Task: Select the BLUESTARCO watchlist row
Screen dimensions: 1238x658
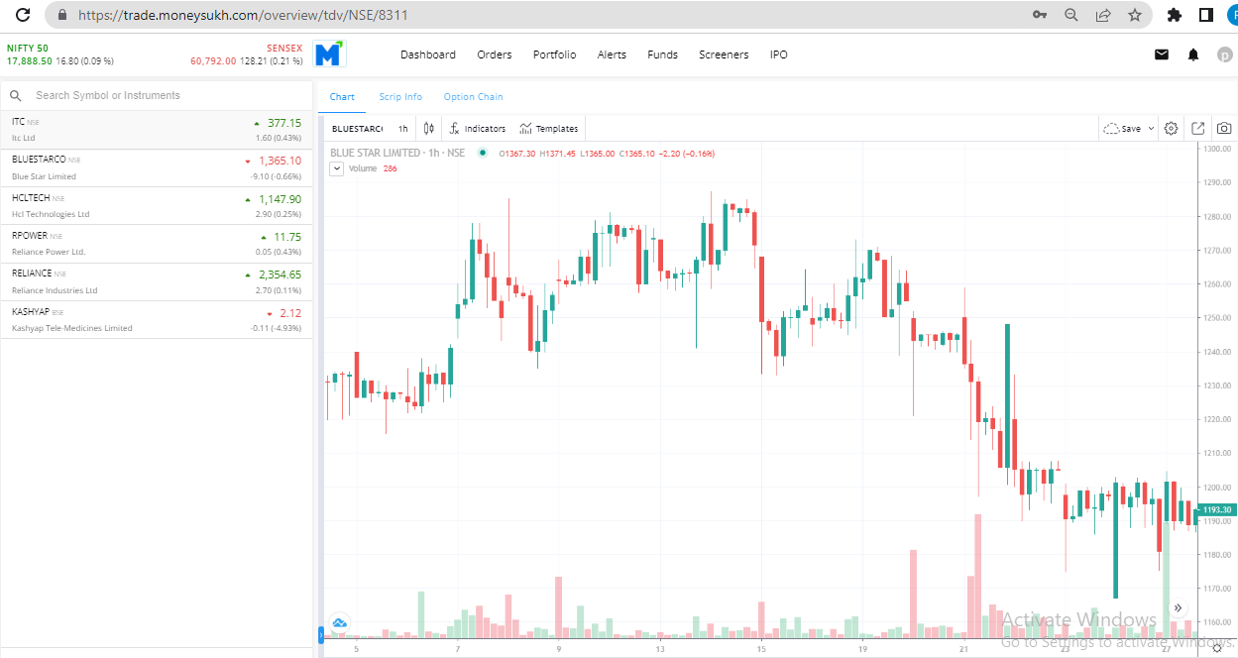Action: click(x=156, y=167)
